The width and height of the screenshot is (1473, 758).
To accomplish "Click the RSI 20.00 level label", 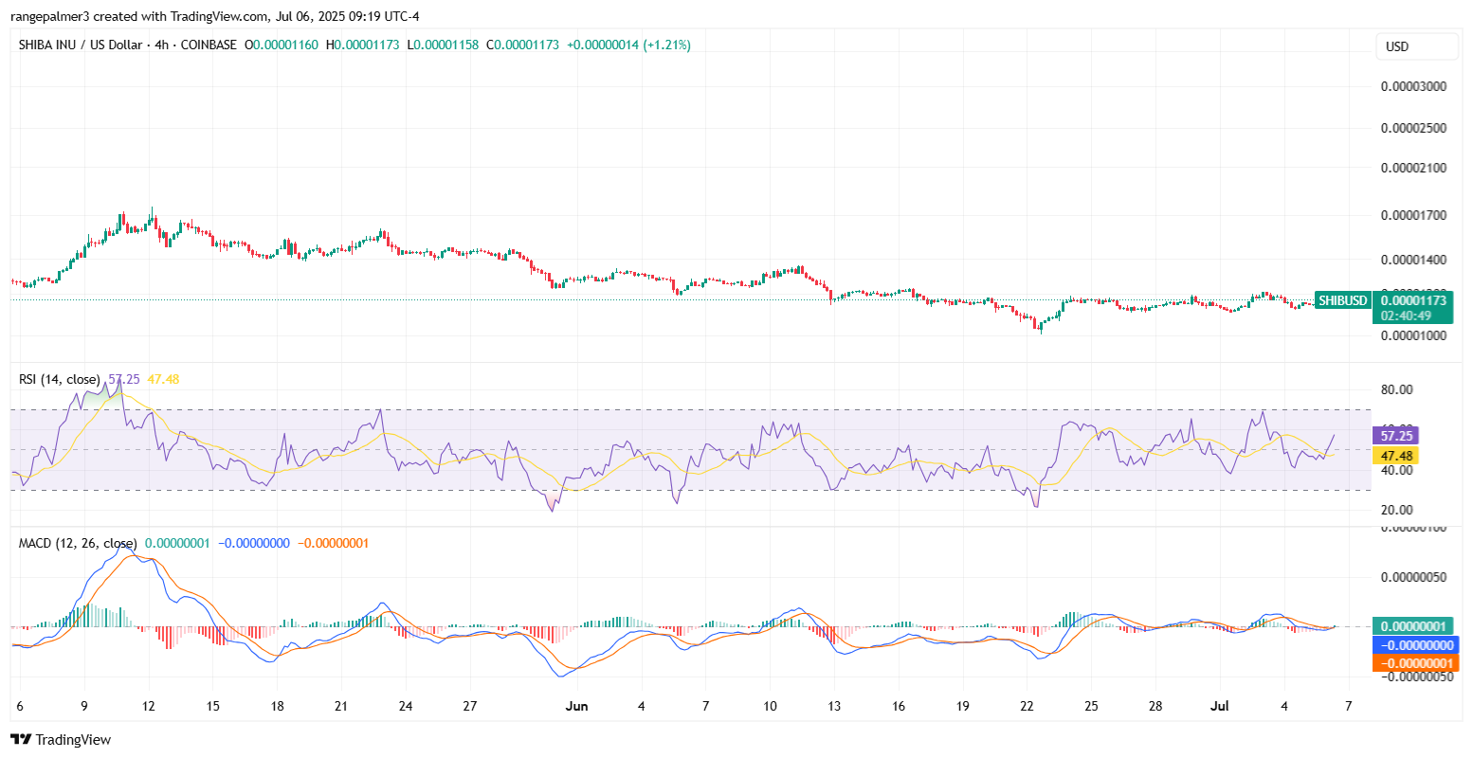I will pos(1396,510).
